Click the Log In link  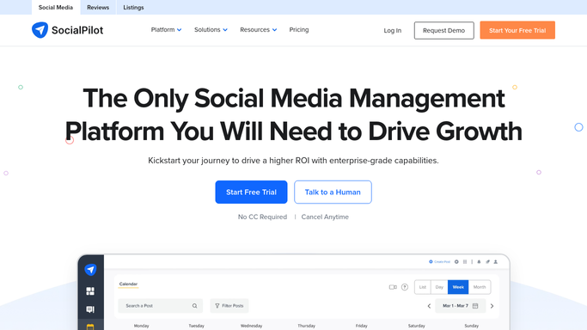[x=392, y=31]
